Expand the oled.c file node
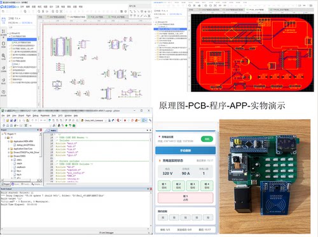 tap(12, 160)
